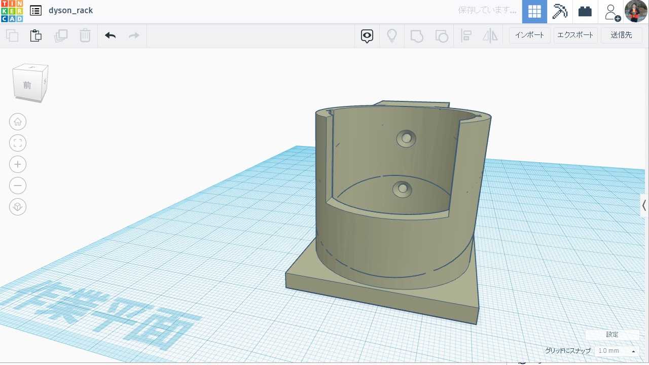
Task: Open the pickaxe Blocks mode
Action: tap(560, 11)
